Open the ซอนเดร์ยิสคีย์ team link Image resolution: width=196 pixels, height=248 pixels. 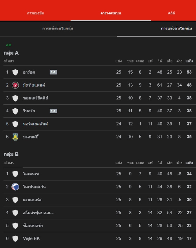tap(36, 98)
